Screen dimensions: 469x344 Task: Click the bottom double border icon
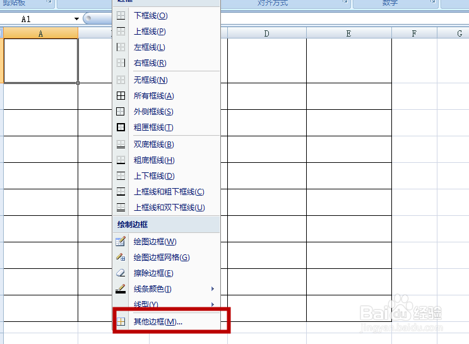pyautogui.click(x=121, y=145)
